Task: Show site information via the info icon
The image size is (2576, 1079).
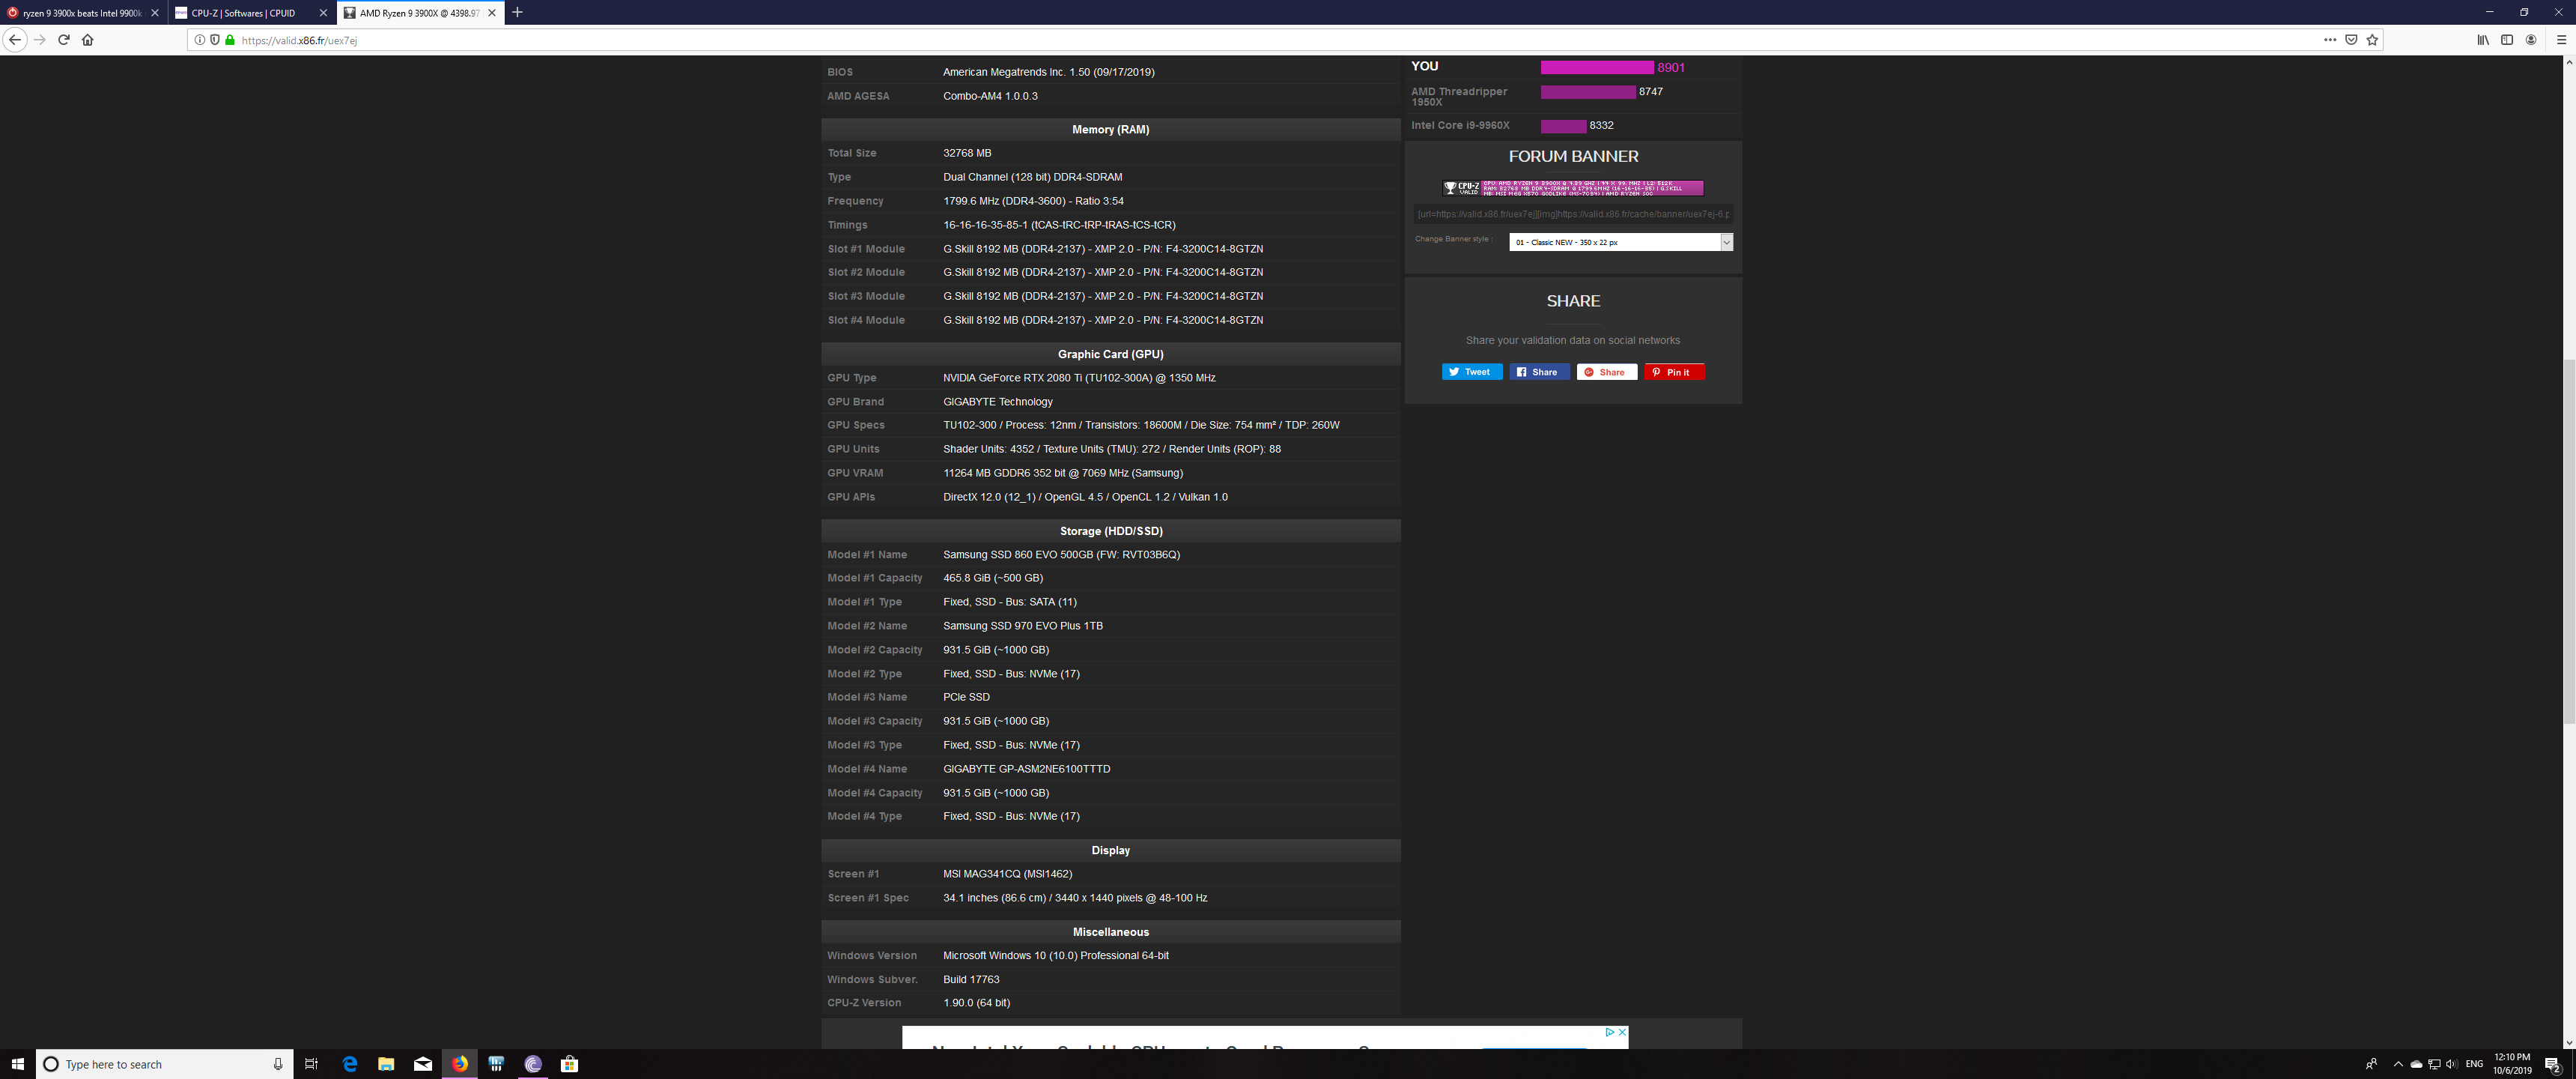Action: (200, 40)
